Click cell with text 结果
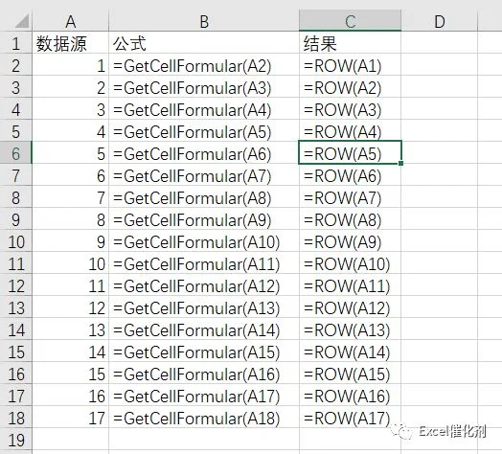 pyautogui.click(x=350, y=43)
